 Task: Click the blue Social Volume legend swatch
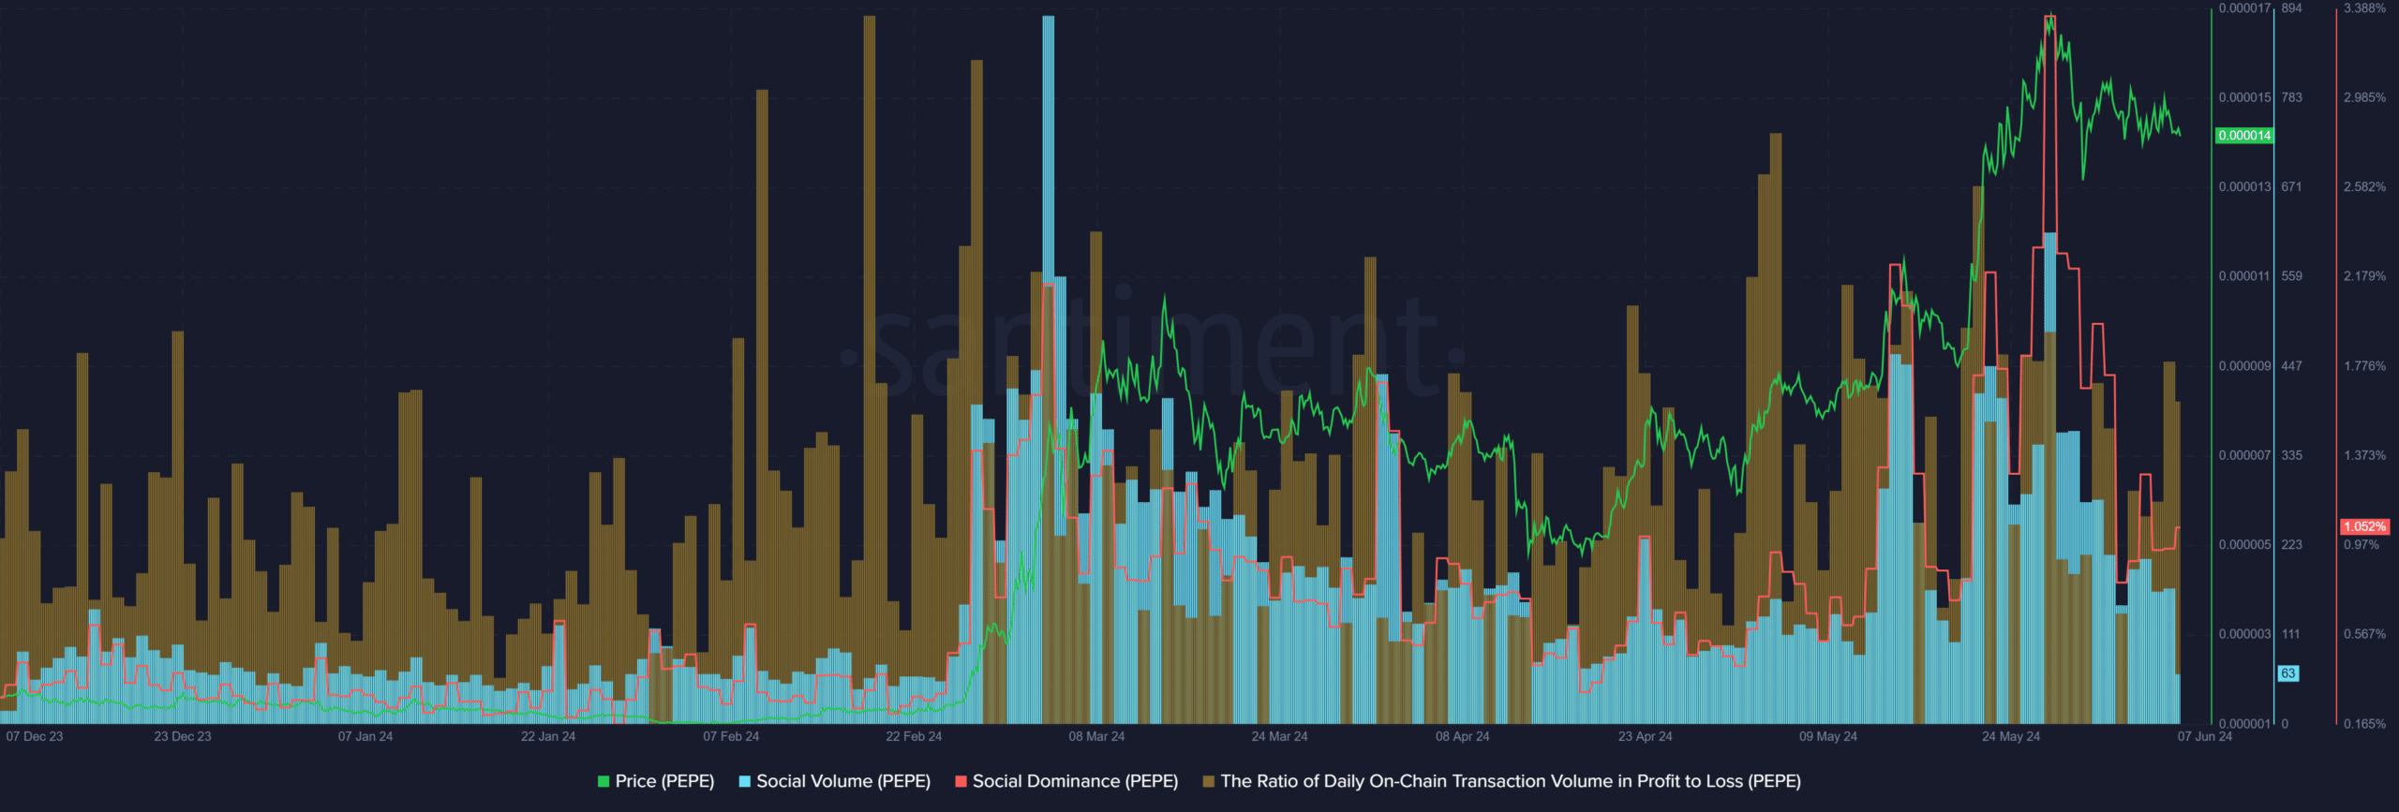click(x=745, y=781)
